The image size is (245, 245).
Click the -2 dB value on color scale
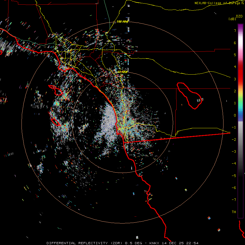234,140
